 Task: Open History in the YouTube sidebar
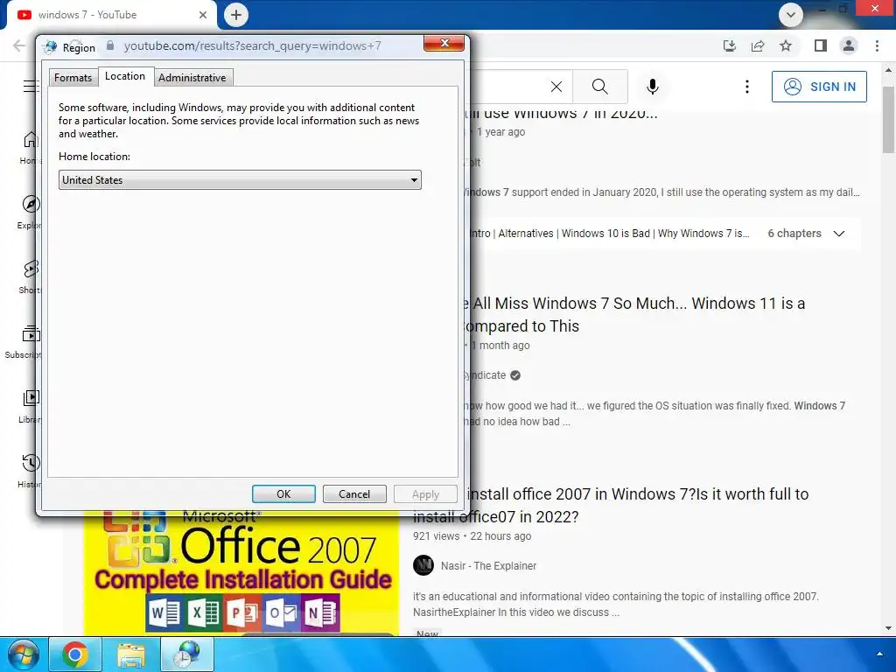pos(30,471)
